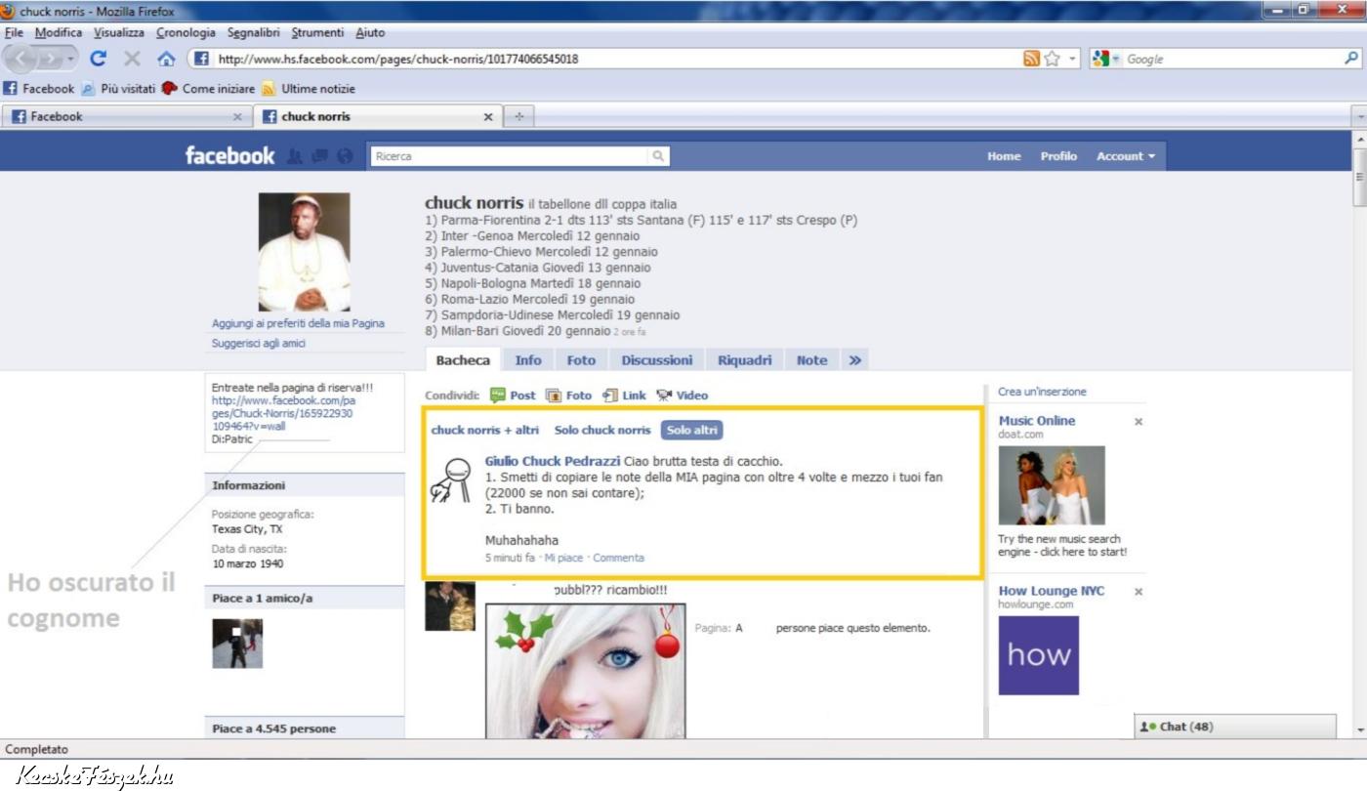
Task: Close the chuck norris browser tab
Action: pos(488,116)
